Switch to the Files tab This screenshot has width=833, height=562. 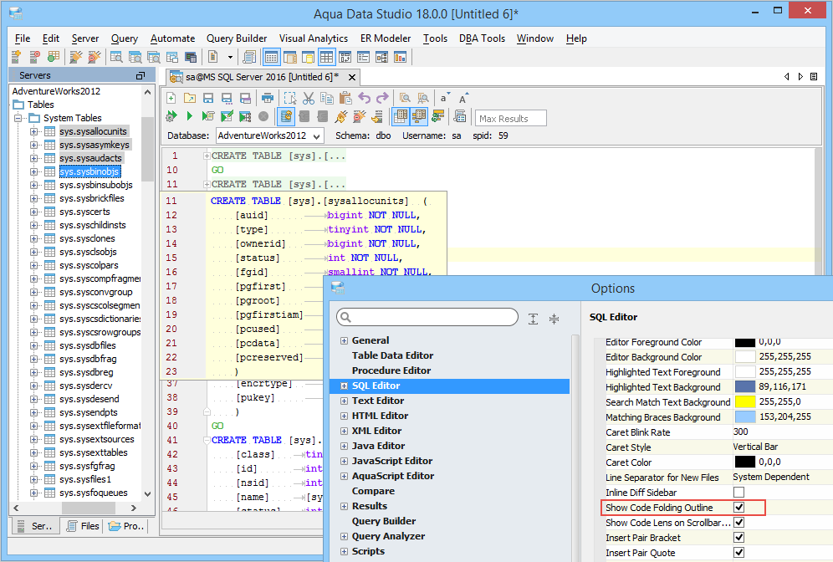coord(83,526)
